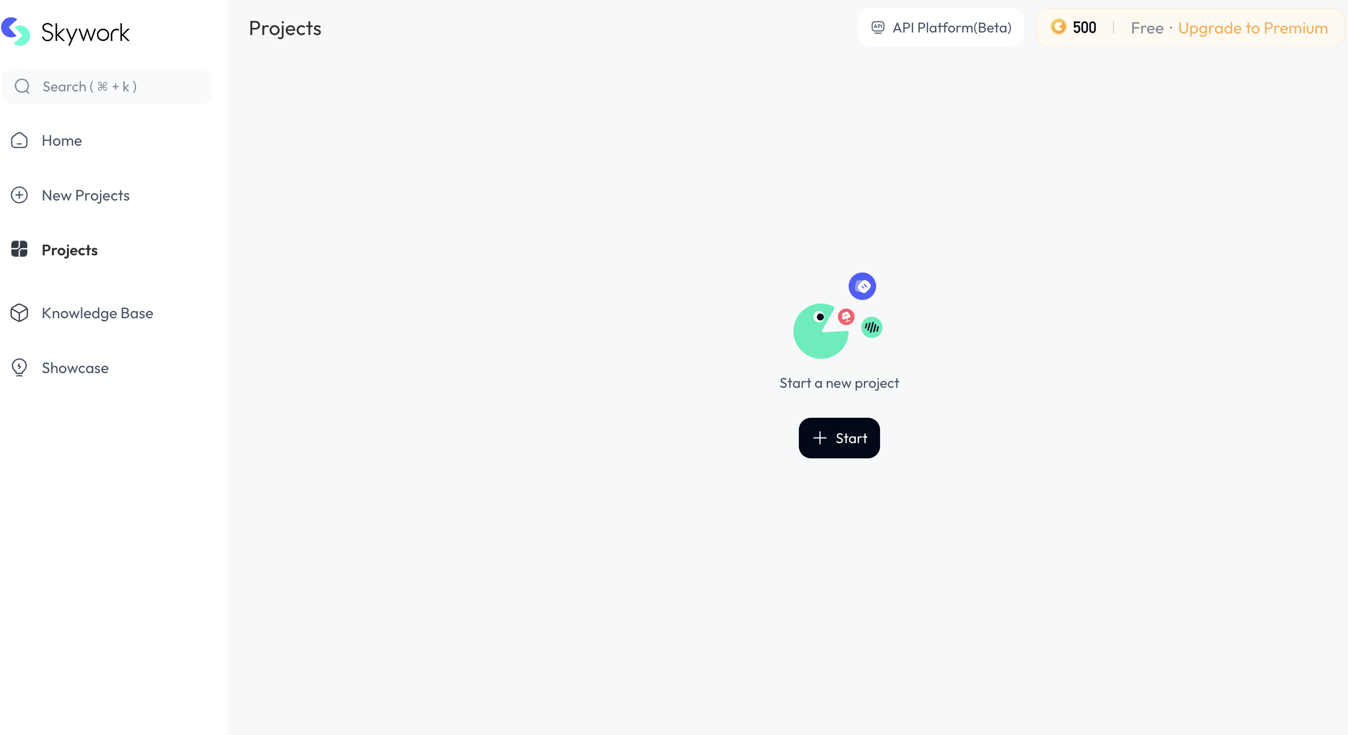Select New Projects in the sidebar
The height and width of the screenshot is (735, 1348).
tap(85, 195)
